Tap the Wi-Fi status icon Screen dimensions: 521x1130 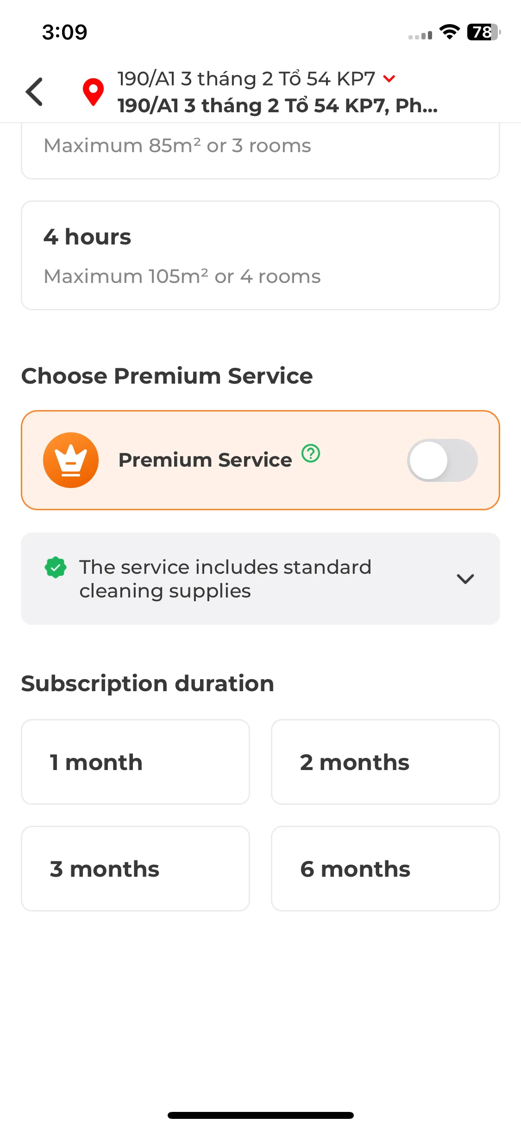(449, 32)
